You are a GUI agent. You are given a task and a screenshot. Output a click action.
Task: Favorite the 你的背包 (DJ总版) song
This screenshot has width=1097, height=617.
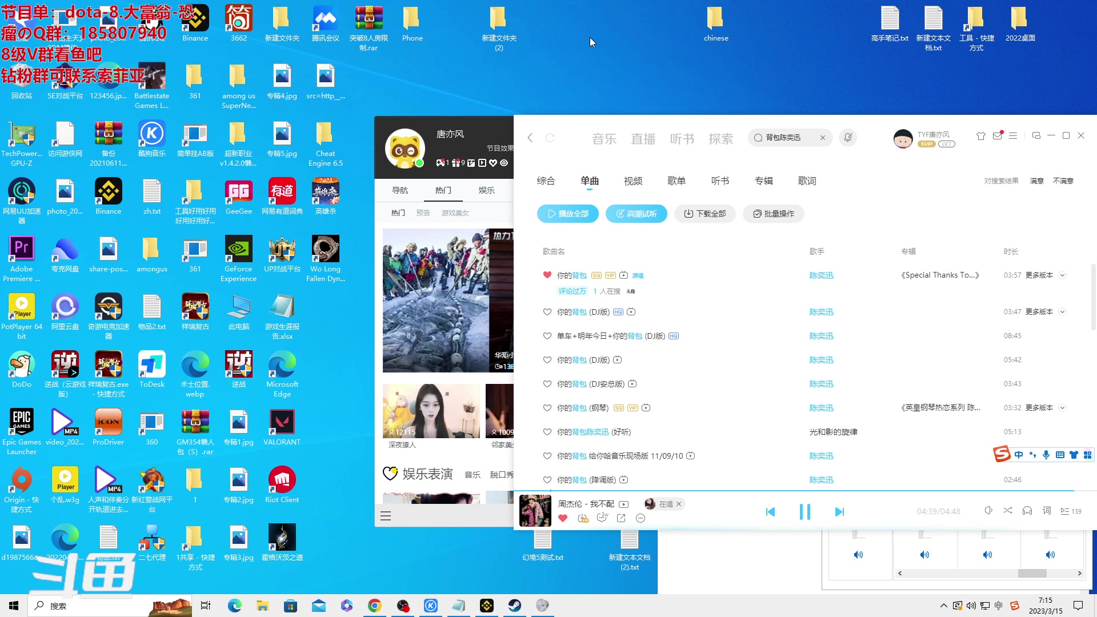(547, 384)
